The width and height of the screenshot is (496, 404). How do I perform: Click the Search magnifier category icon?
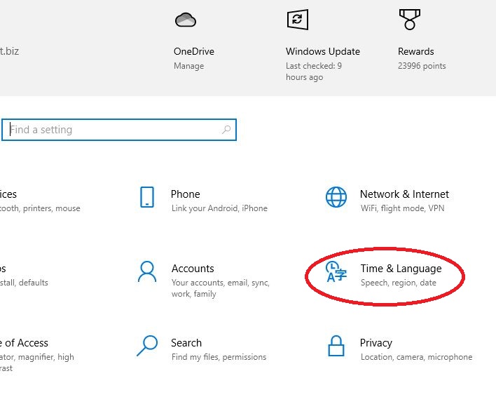[147, 346]
